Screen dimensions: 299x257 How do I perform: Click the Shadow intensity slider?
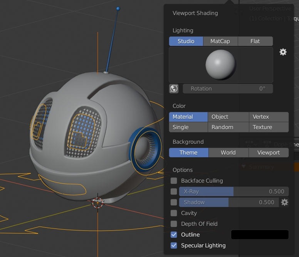(229, 202)
